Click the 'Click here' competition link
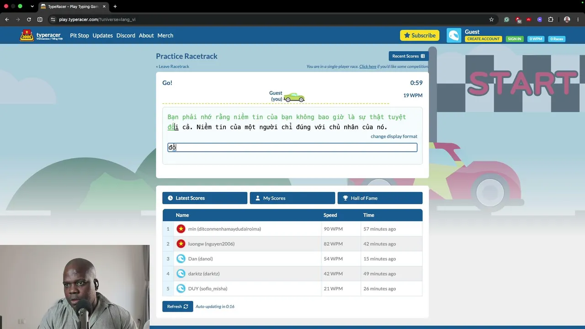 [368, 67]
